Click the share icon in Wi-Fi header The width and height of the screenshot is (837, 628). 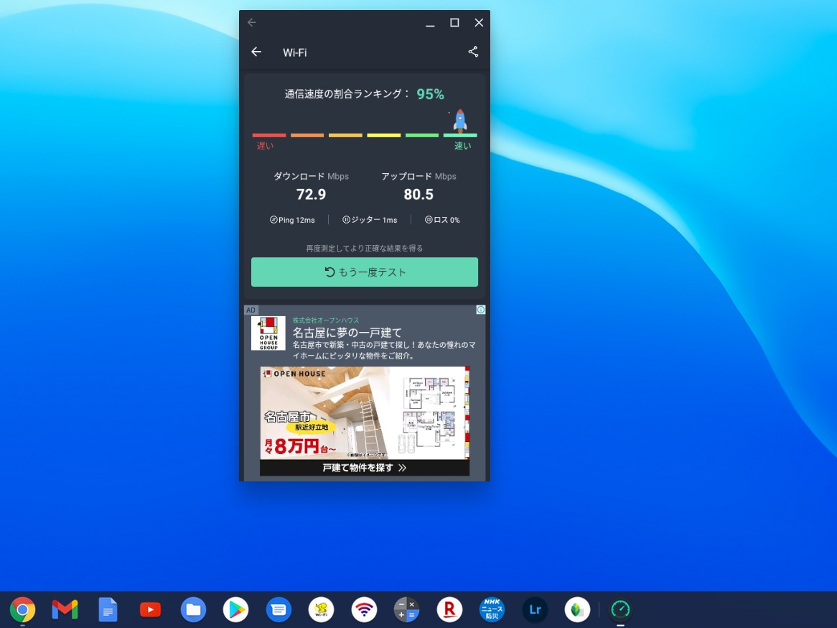tap(473, 52)
